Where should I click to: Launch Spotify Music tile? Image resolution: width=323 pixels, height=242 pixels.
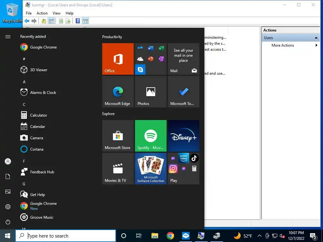click(x=150, y=136)
